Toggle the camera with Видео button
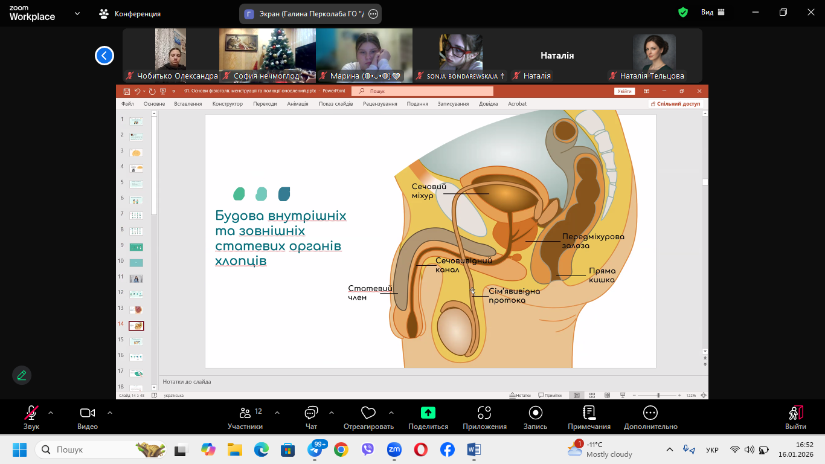This screenshot has width=825, height=464. pyautogui.click(x=88, y=417)
